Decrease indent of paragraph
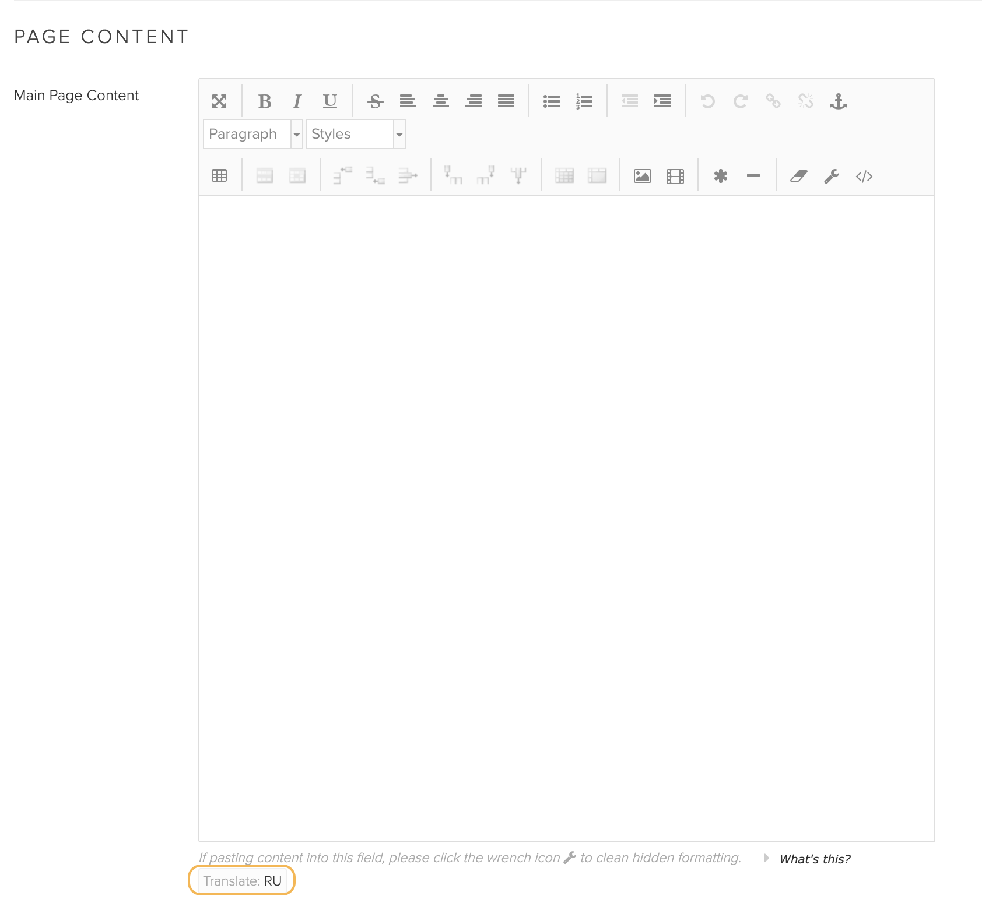Image resolution: width=982 pixels, height=910 pixels. click(630, 101)
